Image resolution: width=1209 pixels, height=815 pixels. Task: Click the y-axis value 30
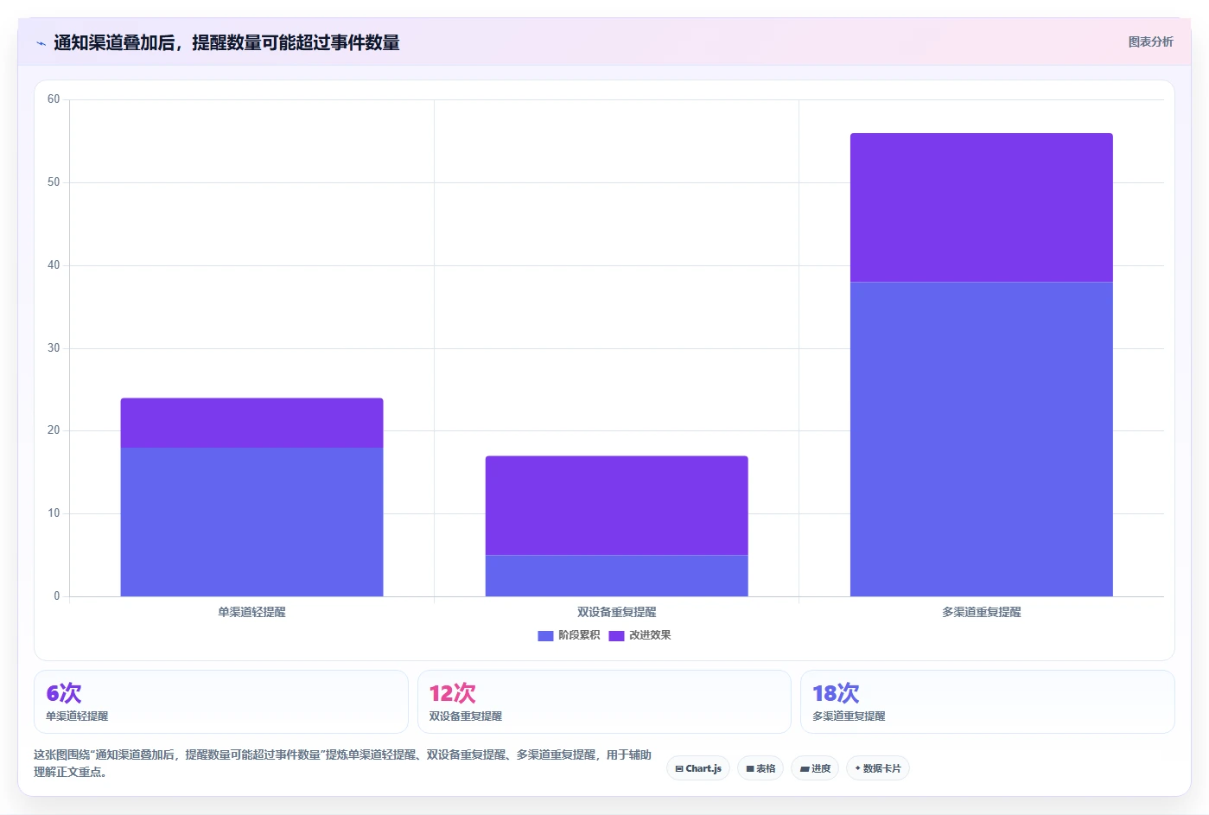54,348
